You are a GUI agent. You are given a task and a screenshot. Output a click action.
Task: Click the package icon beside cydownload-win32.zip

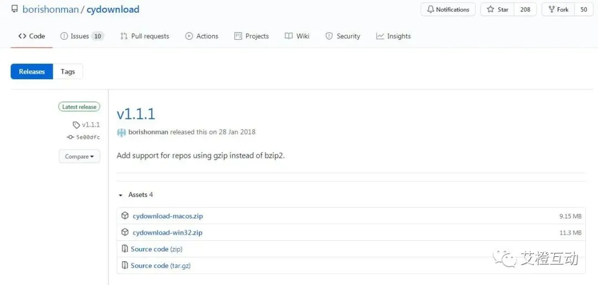125,232
